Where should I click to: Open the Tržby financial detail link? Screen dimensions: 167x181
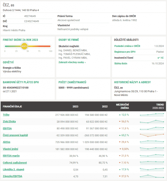tap(6, 115)
